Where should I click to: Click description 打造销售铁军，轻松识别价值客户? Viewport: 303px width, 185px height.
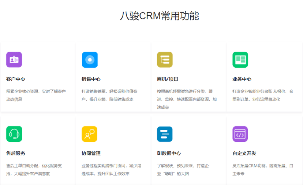[109, 95]
